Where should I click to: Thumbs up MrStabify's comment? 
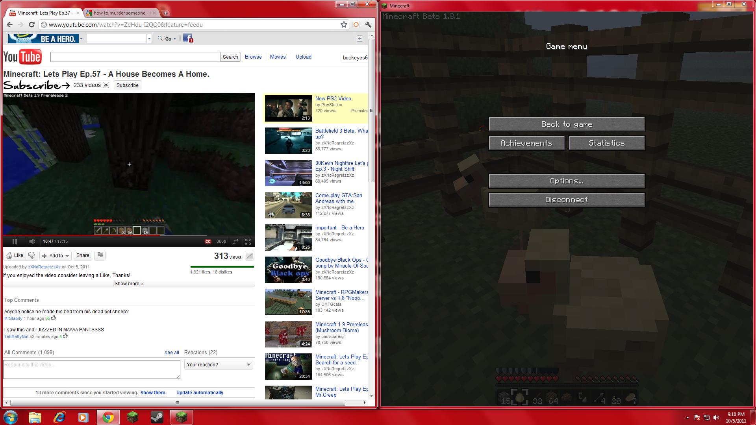(54, 318)
